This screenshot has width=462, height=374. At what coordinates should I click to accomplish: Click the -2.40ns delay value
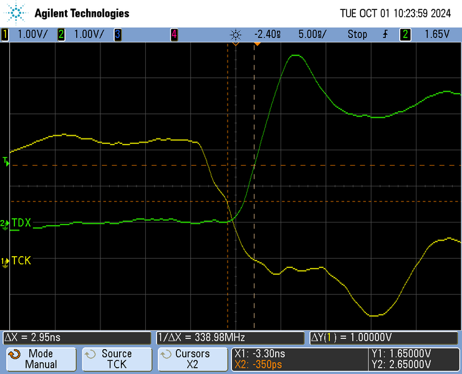pyautogui.click(x=267, y=34)
